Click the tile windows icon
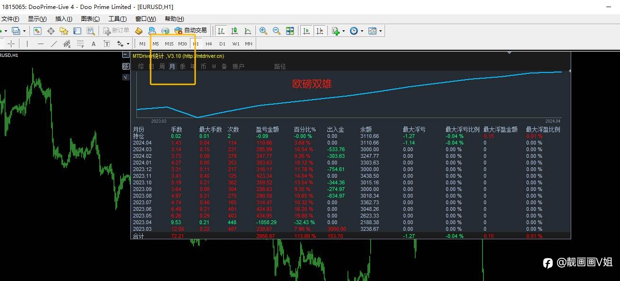Screen dimensions: 620x281 [290, 31]
